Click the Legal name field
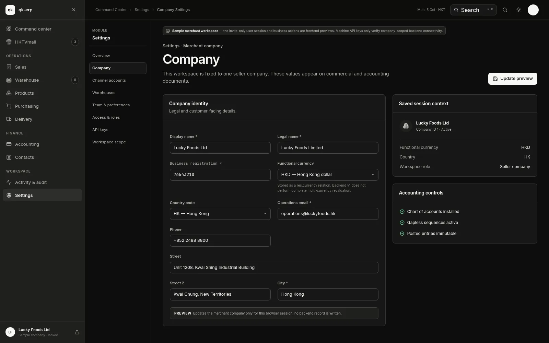This screenshot has width=549, height=343. pos(328,148)
